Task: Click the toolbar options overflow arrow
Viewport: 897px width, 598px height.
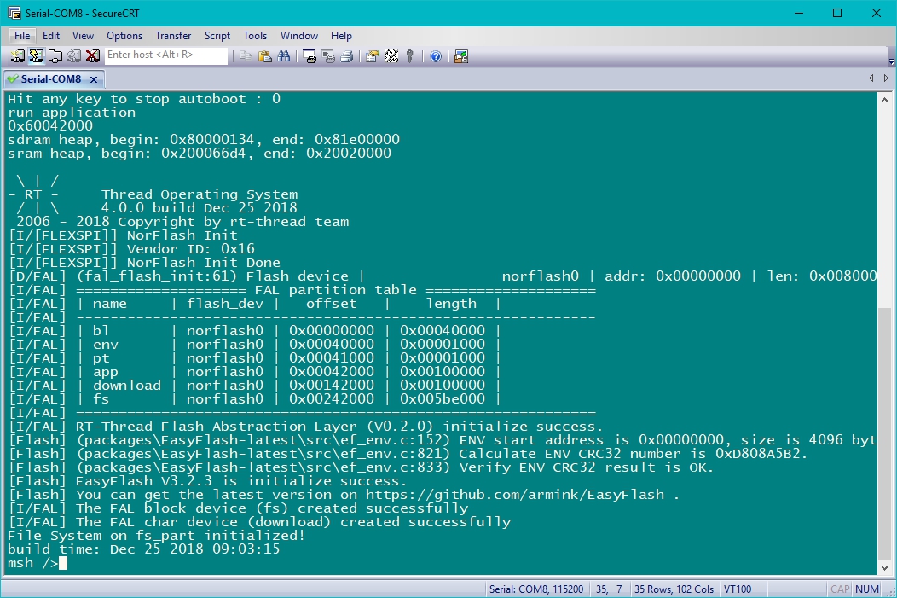Action: (x=891, y=61)
